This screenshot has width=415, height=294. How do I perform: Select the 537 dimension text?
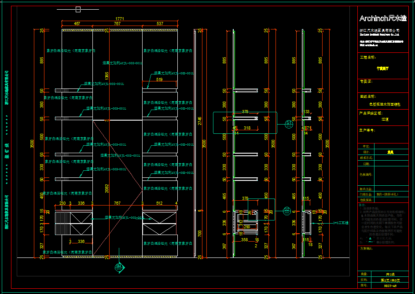pyautogui.click(x=160, y=24)
